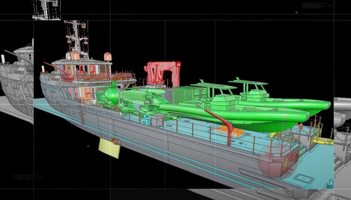351x200 pixels.
Task: Click the small text block at bottom-left
Action: [x=27, y=177]
